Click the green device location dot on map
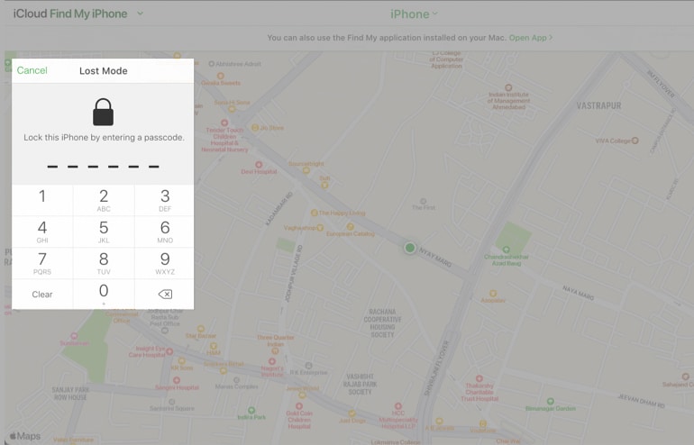This screenshot has width=694, height=445. [x=410, y=248]
